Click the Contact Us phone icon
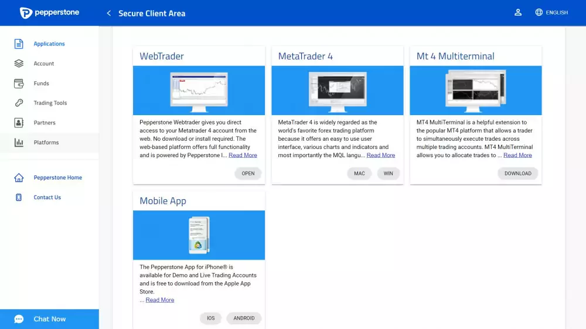 [19, 197]
